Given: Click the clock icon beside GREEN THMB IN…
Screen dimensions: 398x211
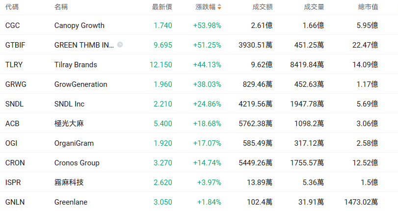Looking at the screenshot, I should coord(120,45).
